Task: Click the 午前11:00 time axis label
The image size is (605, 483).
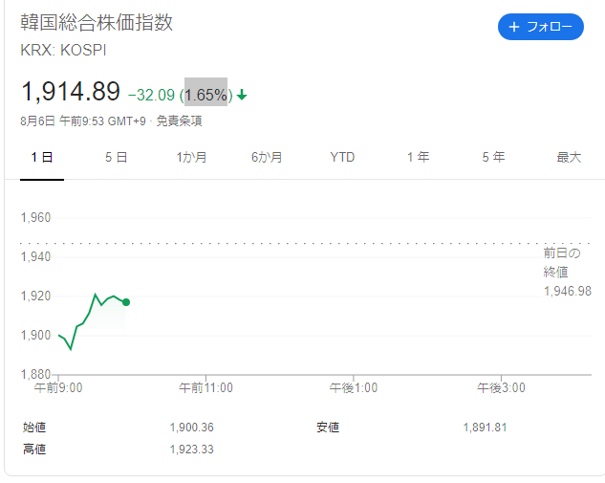Action: coord(205,387)
